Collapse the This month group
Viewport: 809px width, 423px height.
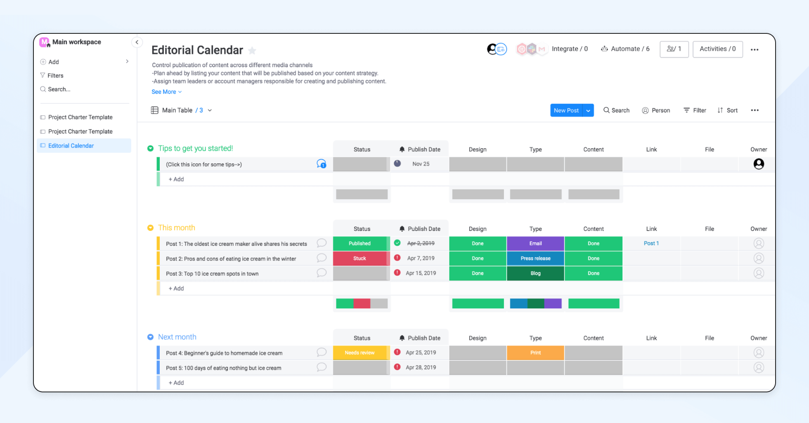(x=150, y=228)
